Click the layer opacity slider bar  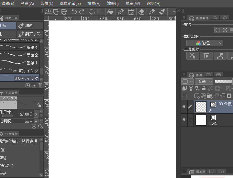[224, 82]
